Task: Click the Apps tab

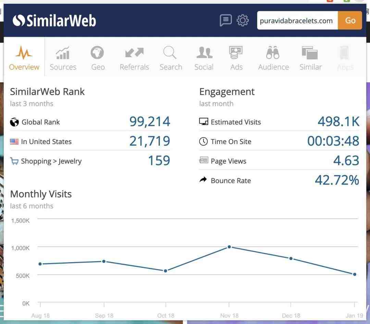Action: [345, 58]
